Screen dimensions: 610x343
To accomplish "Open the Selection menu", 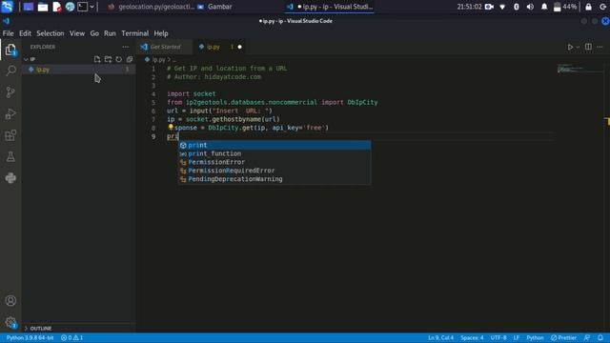I will click(51, 33).
